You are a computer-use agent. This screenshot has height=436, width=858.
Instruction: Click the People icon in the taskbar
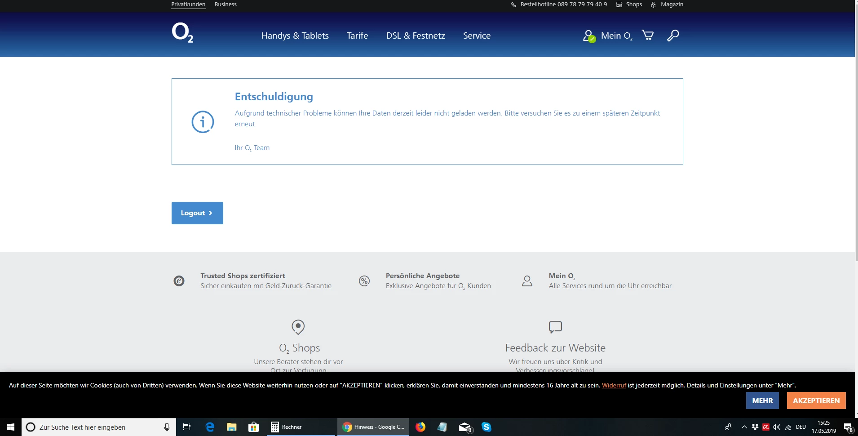coord(728,427)
